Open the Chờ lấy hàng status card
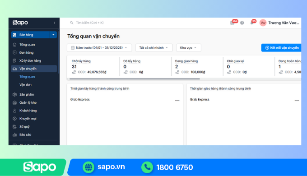The image size is (307, 176). pos(93,66)
